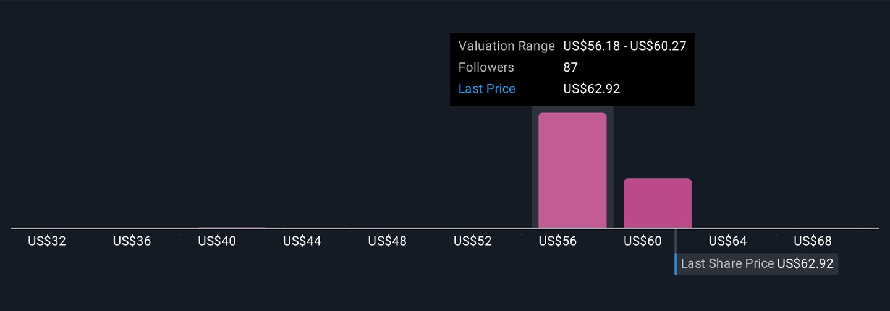Click the tiny bar near US$40

pyautogui.click(x=232, y=228)
